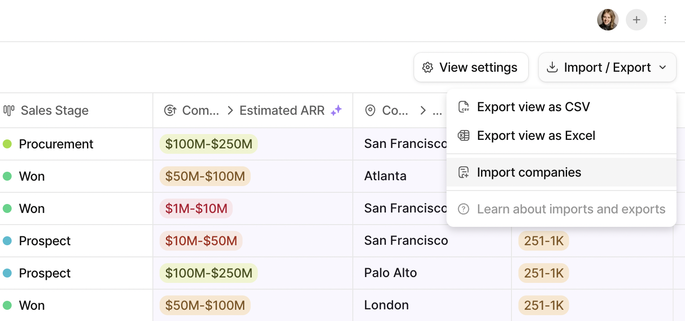Open the three-dot more options menu
685x321 pixels.
pos(665,20)
